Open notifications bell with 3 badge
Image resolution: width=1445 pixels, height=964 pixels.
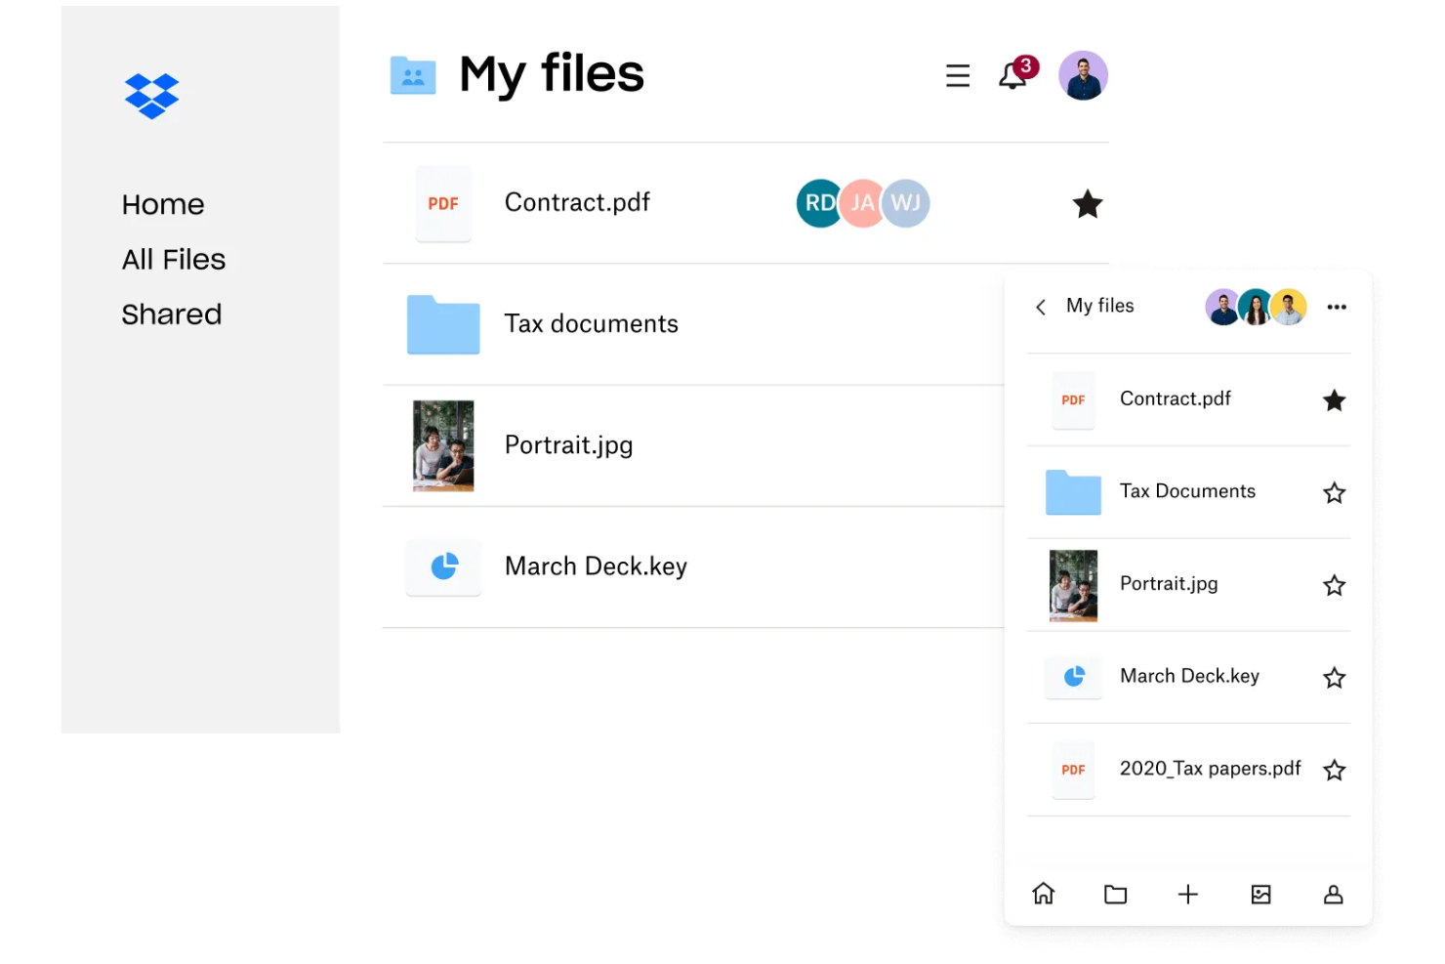[x=1016, y=73]
